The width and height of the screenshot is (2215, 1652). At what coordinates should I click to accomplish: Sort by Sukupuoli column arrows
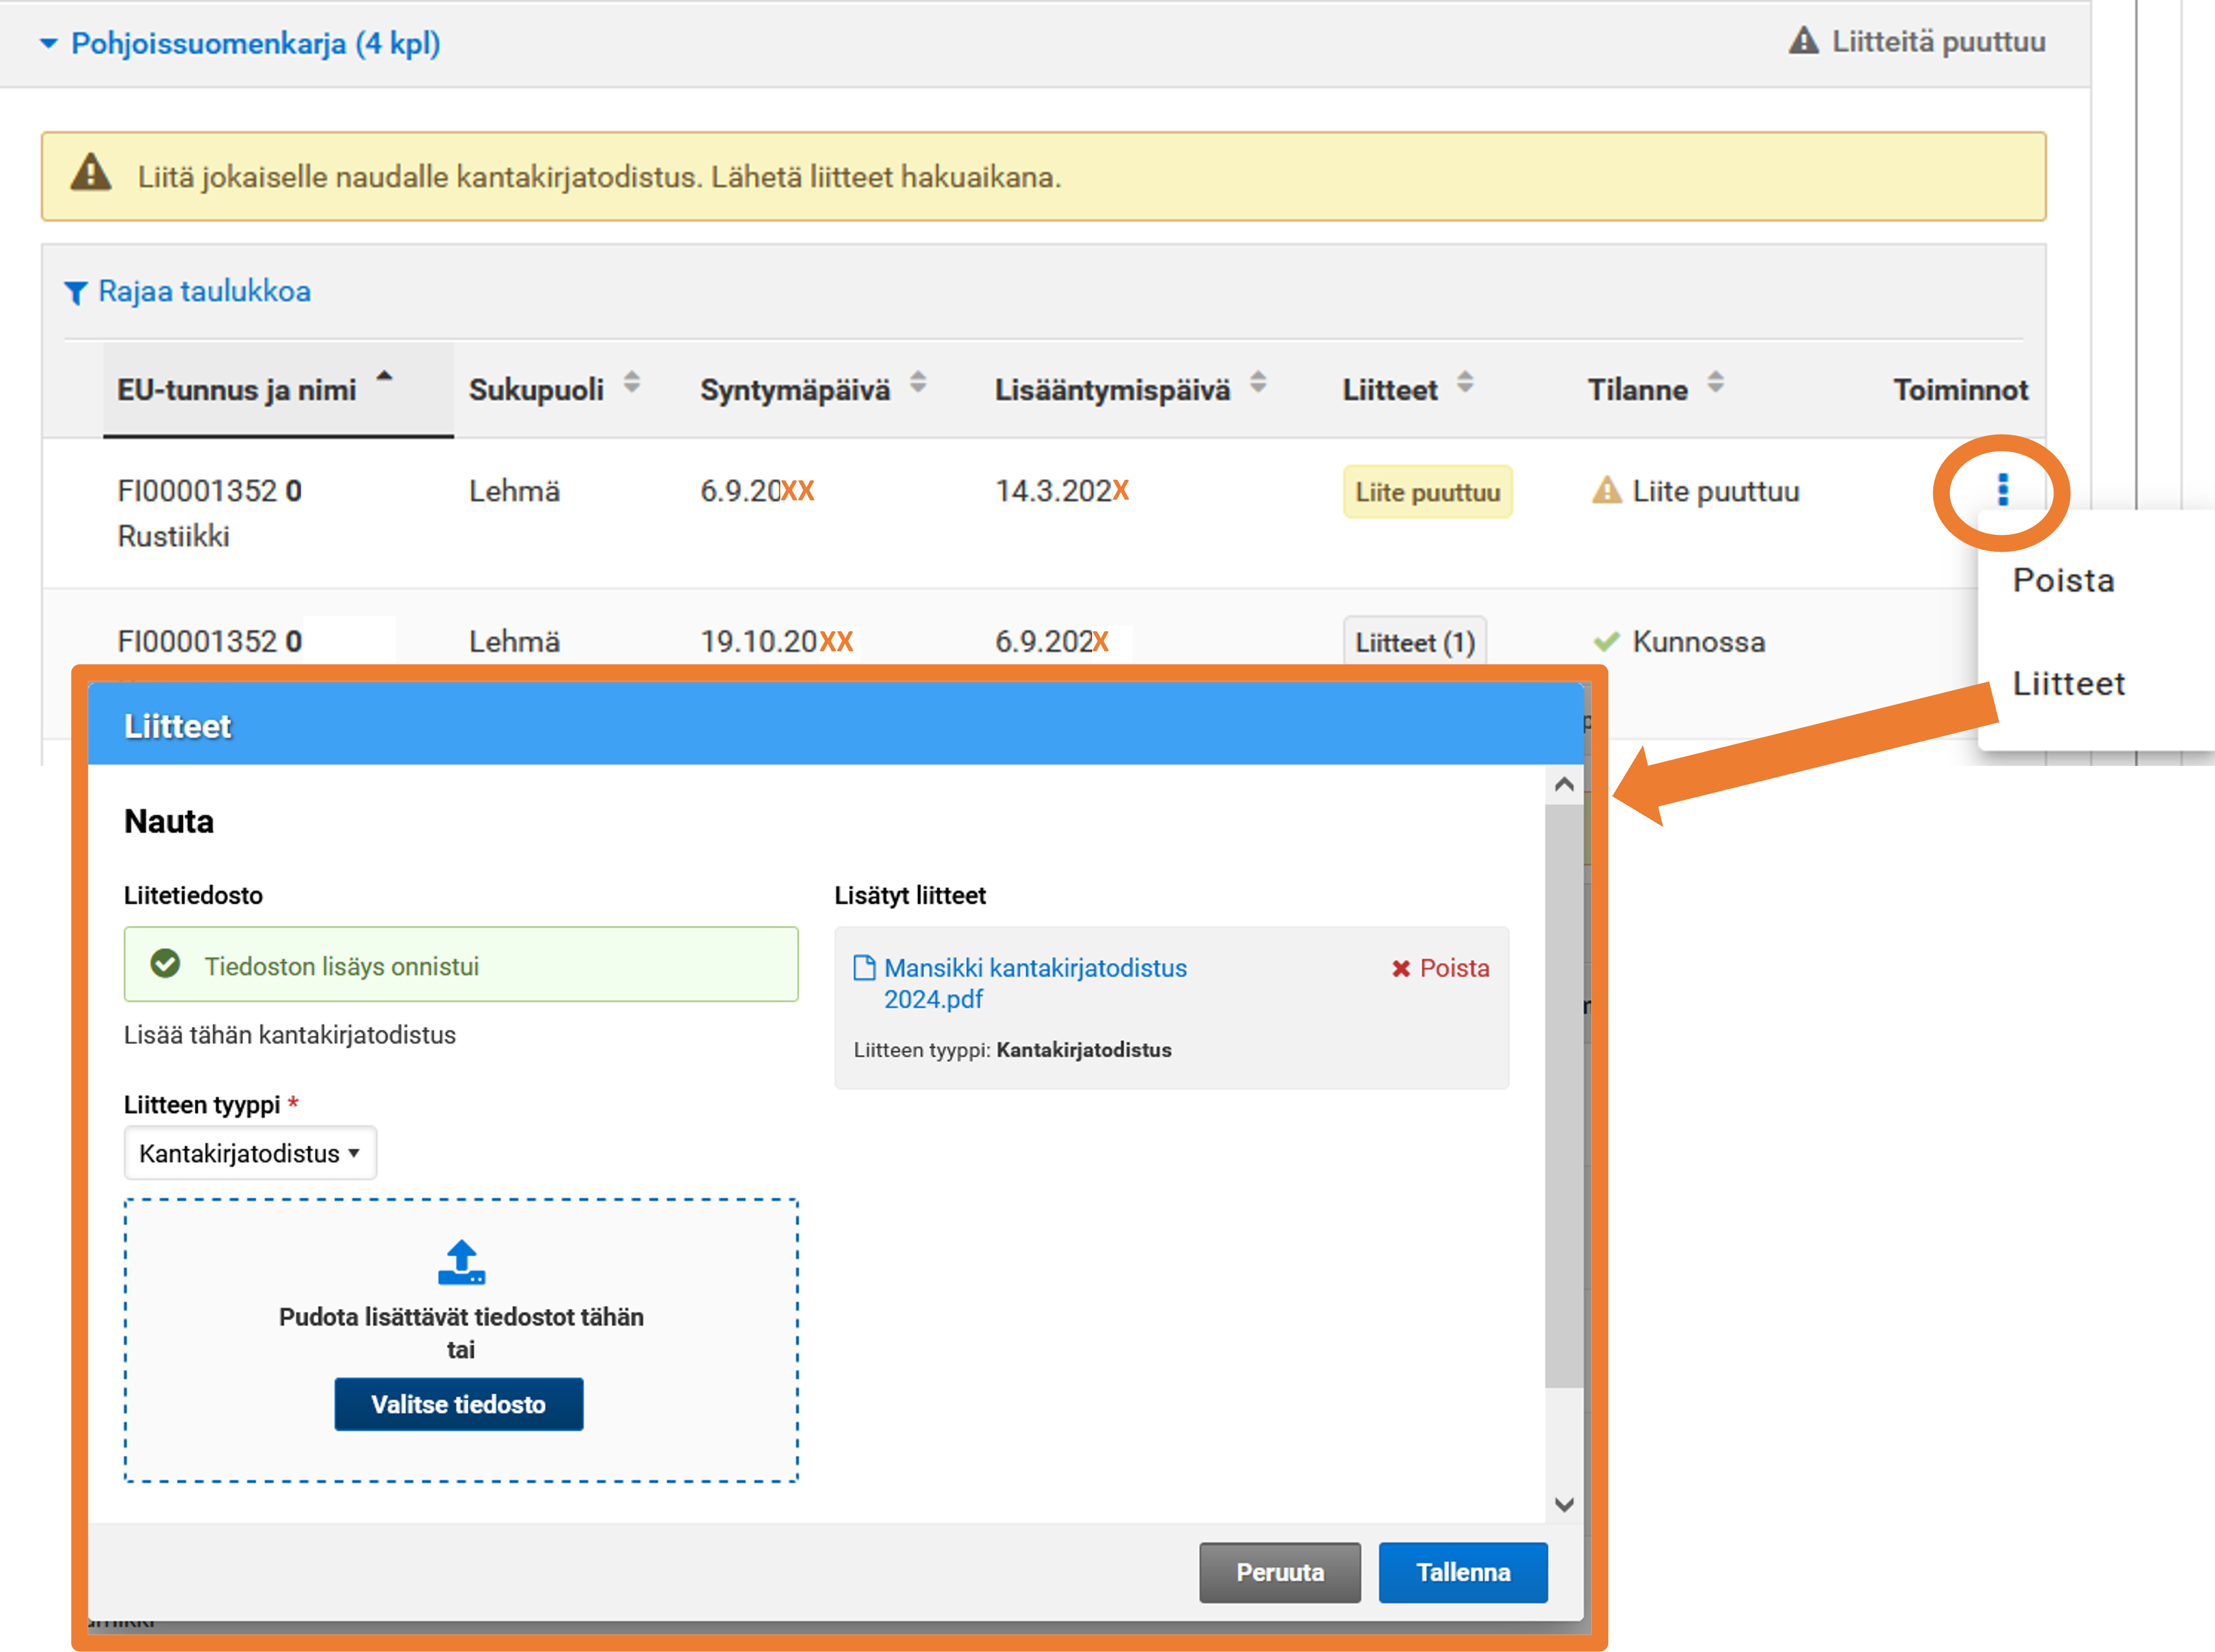coord(632,382)
